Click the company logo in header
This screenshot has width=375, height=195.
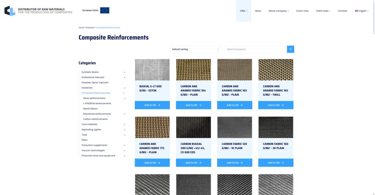click(x=10, y=11)
